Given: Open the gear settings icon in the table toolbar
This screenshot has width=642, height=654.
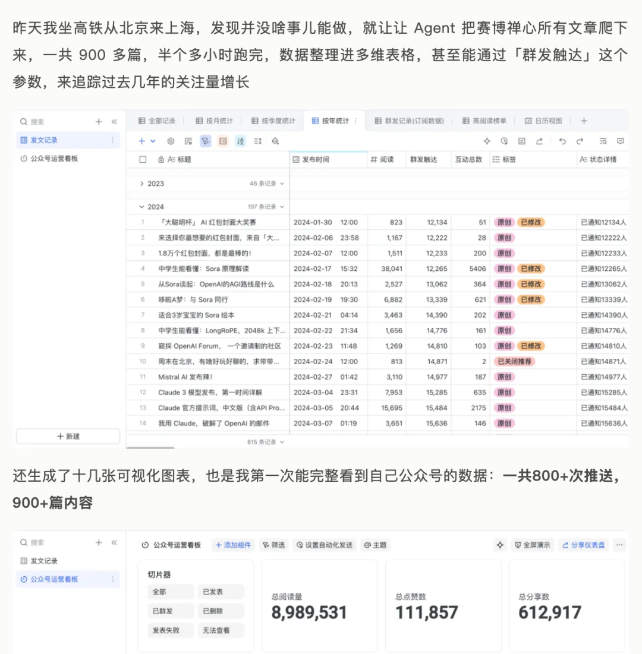Looking at the screenshot, I should pos(171,141).
